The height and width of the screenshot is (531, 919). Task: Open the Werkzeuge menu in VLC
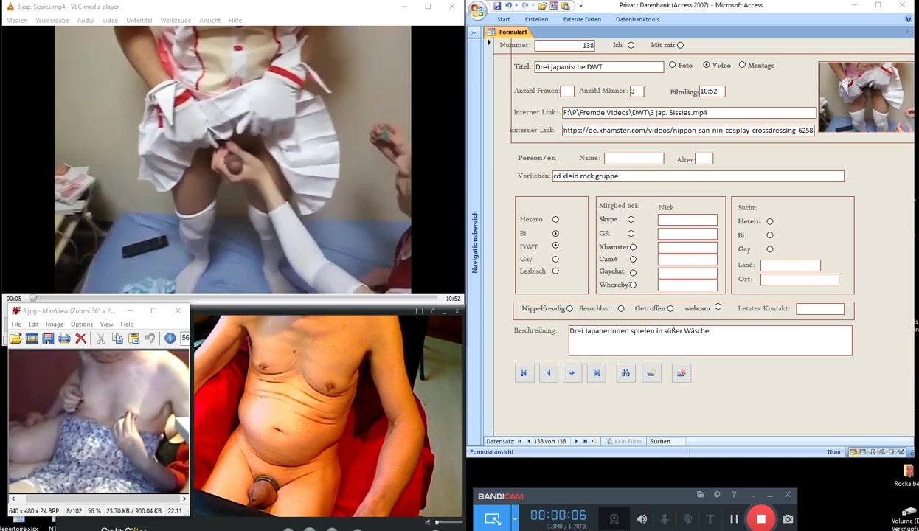click(x=175, y=21)
